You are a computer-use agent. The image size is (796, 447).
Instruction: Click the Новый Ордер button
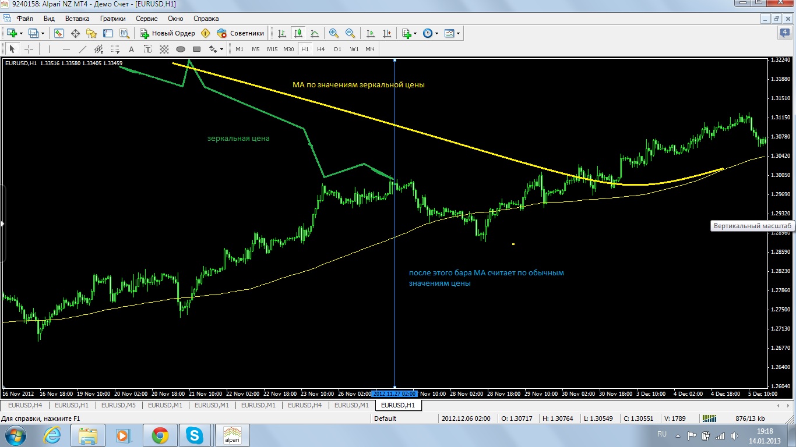[x=168, y=33]
